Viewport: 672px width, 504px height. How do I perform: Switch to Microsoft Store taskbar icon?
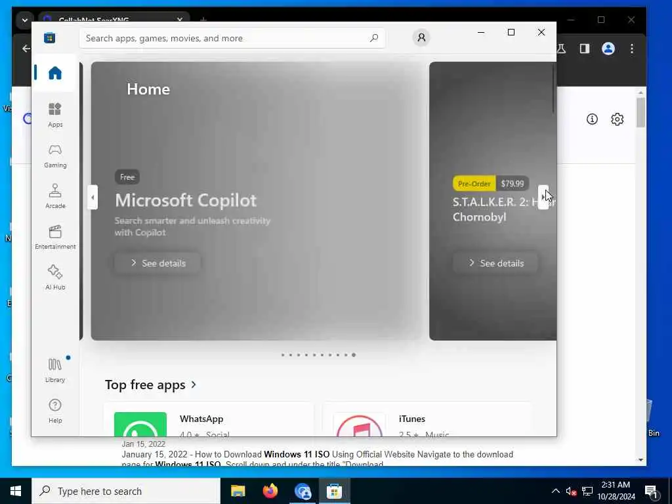click(334, 491)
